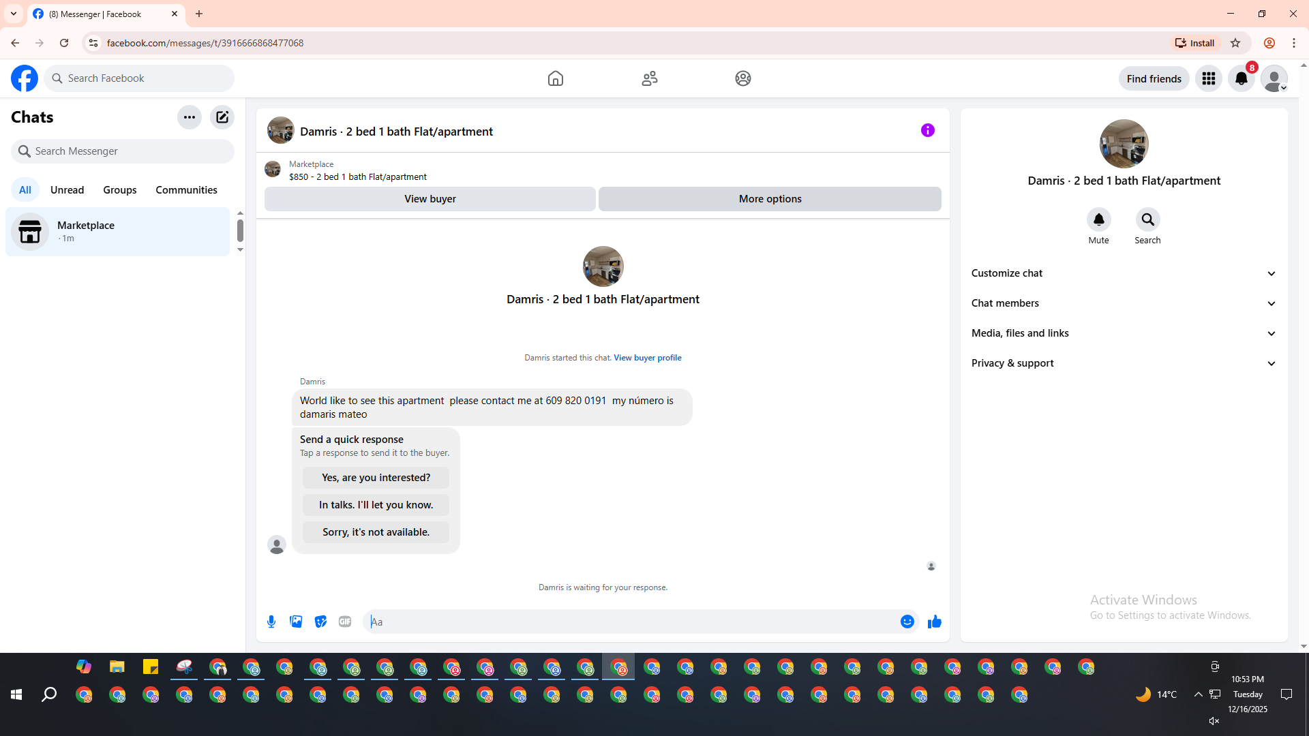
Task: Open Chrome profile icon
Action: coord(1269,43)
